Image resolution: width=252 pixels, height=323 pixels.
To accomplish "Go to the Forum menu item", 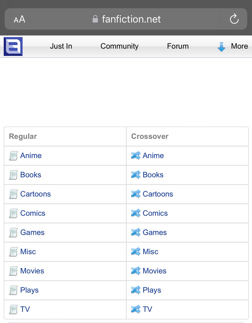I will coord(178,46).
